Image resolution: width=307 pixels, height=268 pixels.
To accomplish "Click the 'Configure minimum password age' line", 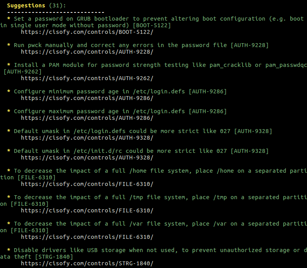I will (120, 91).
